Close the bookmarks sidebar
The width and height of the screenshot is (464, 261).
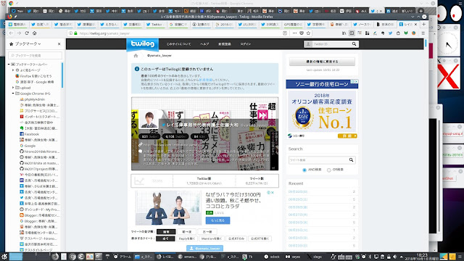coord(59,43)
